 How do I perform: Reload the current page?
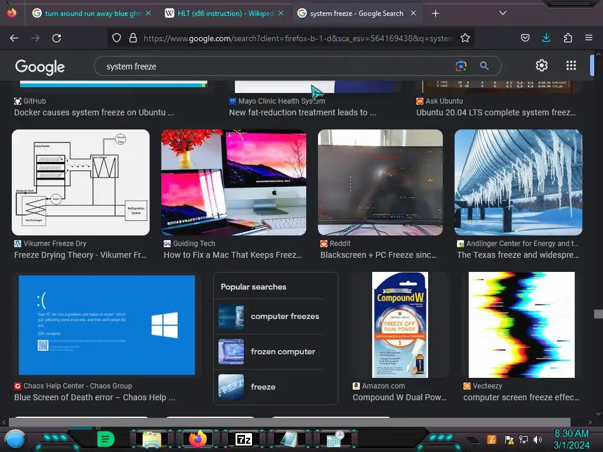[x=57, y=38]
